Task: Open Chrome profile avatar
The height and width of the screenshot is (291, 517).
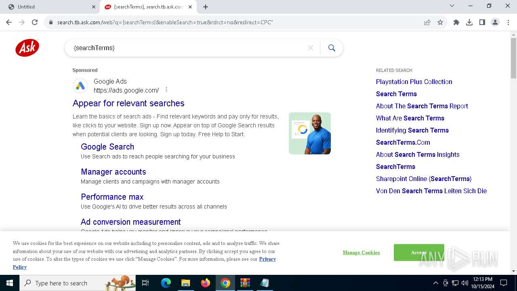Action: pos(495,22)
